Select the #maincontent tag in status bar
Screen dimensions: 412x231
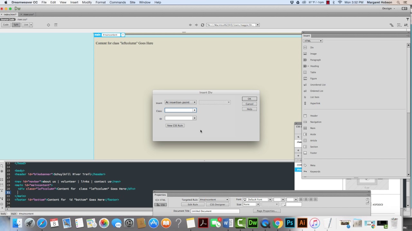pyautogui.click(x=26, y=214)
